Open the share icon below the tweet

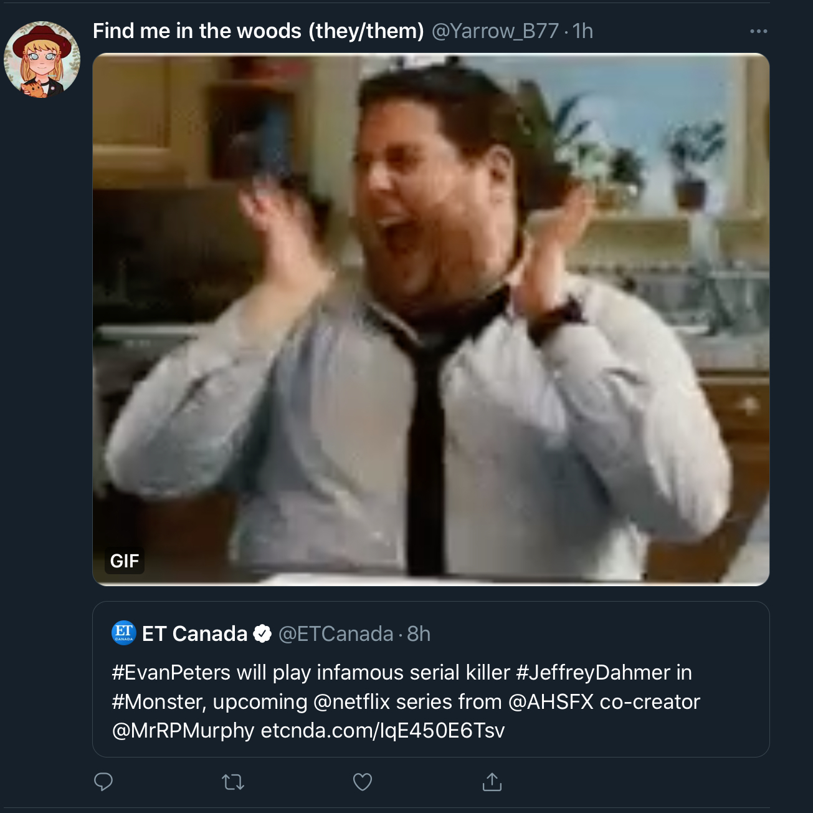point(492,782)
